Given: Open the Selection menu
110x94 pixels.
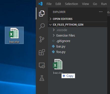Looking at the screenshot, I should pyautogui.click(x=71, y=4).
